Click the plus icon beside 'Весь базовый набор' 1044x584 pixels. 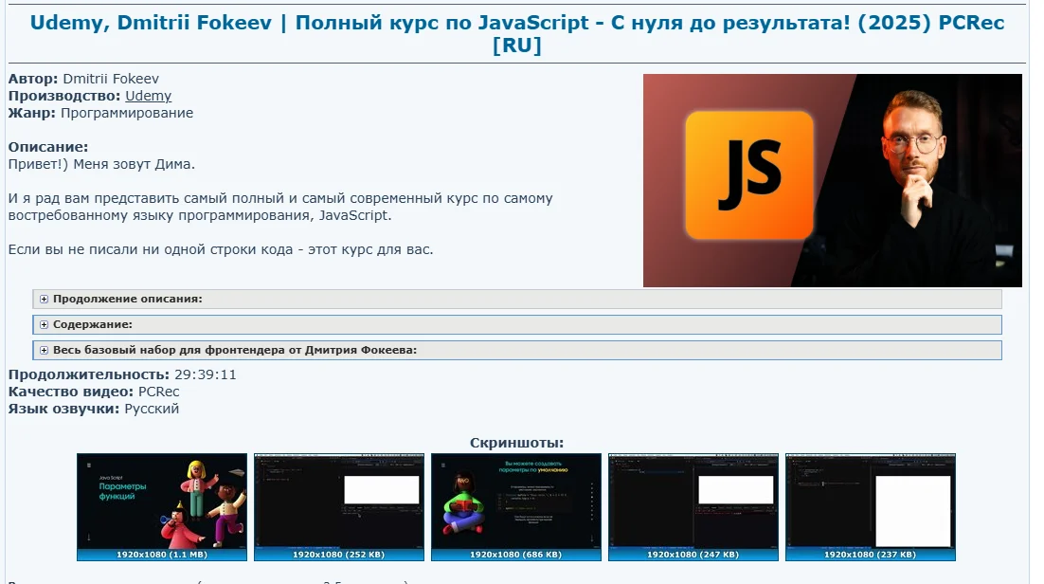click(44, 350)
